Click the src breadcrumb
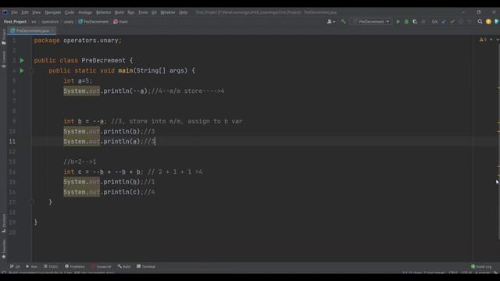The width and height of the screenshot is (500, 281). pyautogui.click(x=34, y=22)
